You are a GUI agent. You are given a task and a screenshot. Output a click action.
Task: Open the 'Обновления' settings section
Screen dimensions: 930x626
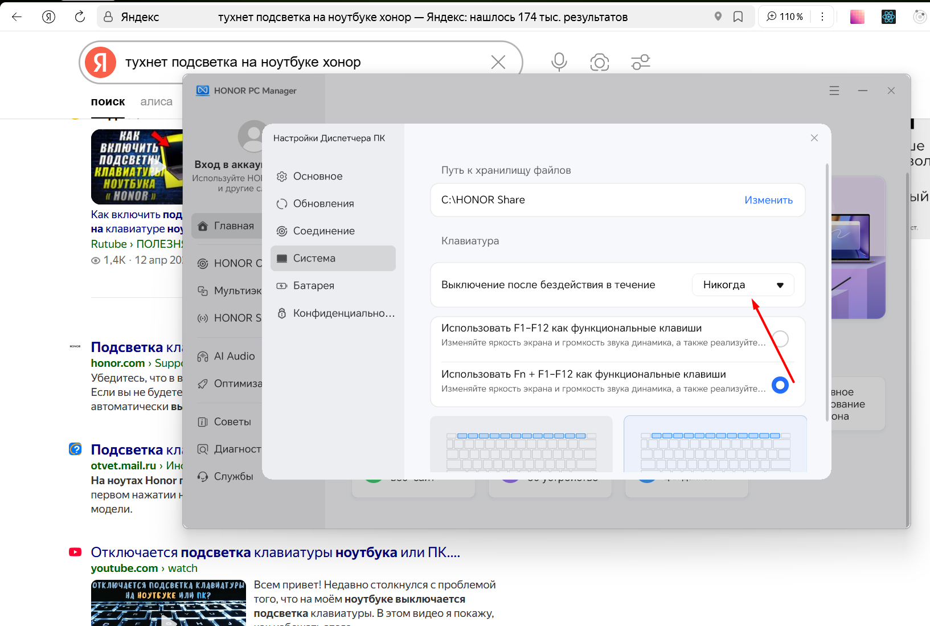click(x=333, y=204)
